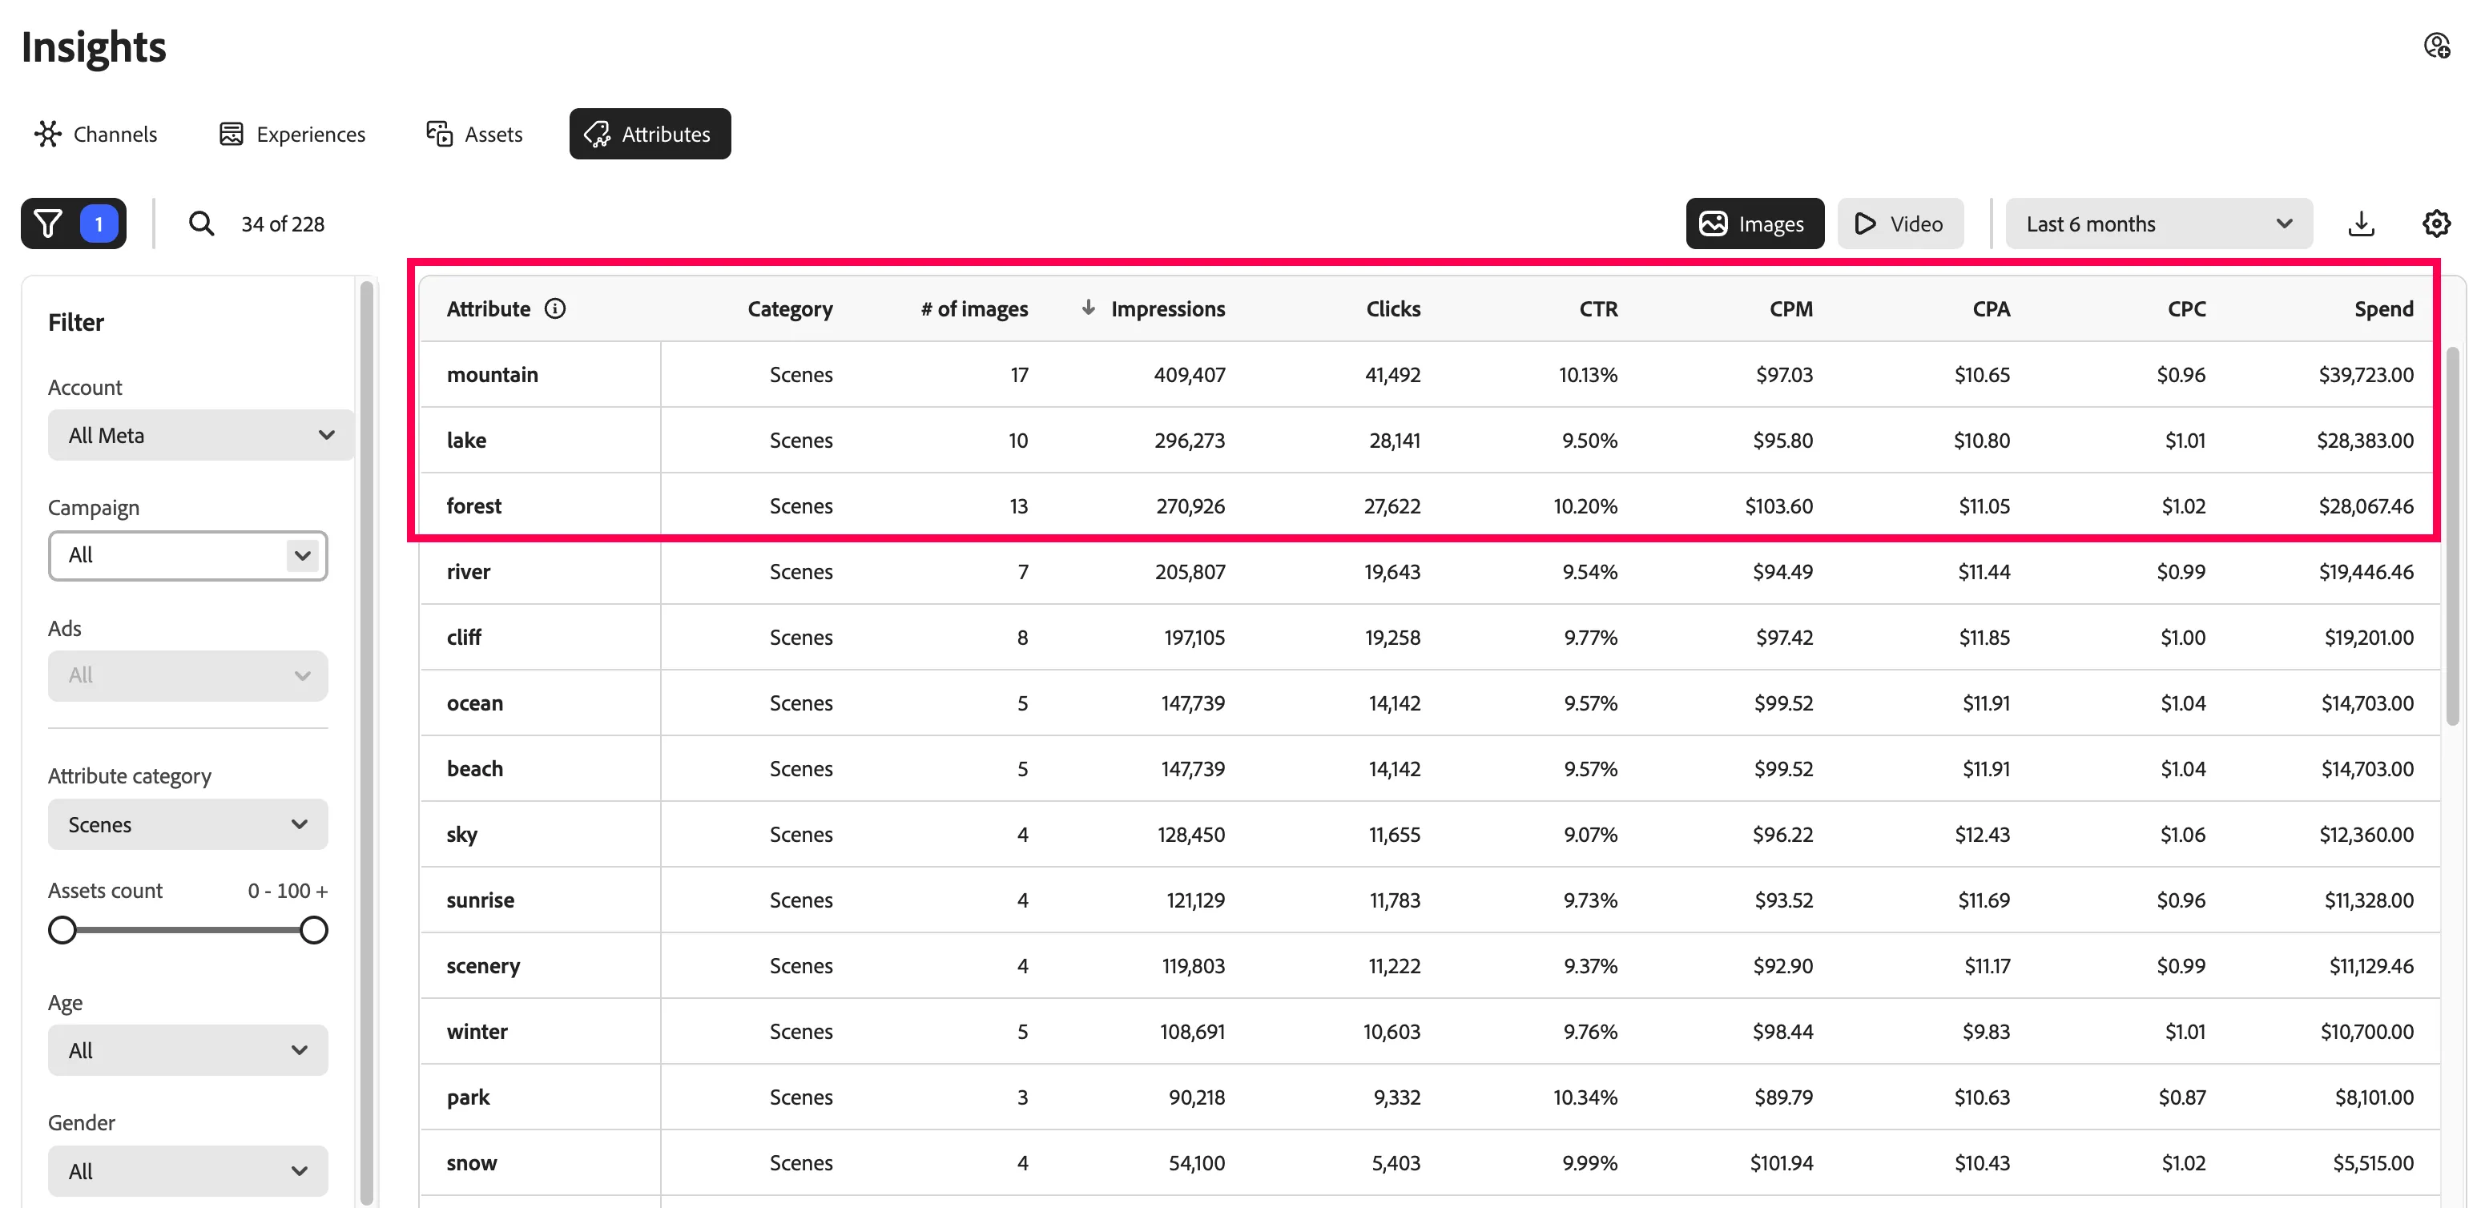Click the Assets count slider left handle
2485x1208 pixels.
click(x=62, y=930)
